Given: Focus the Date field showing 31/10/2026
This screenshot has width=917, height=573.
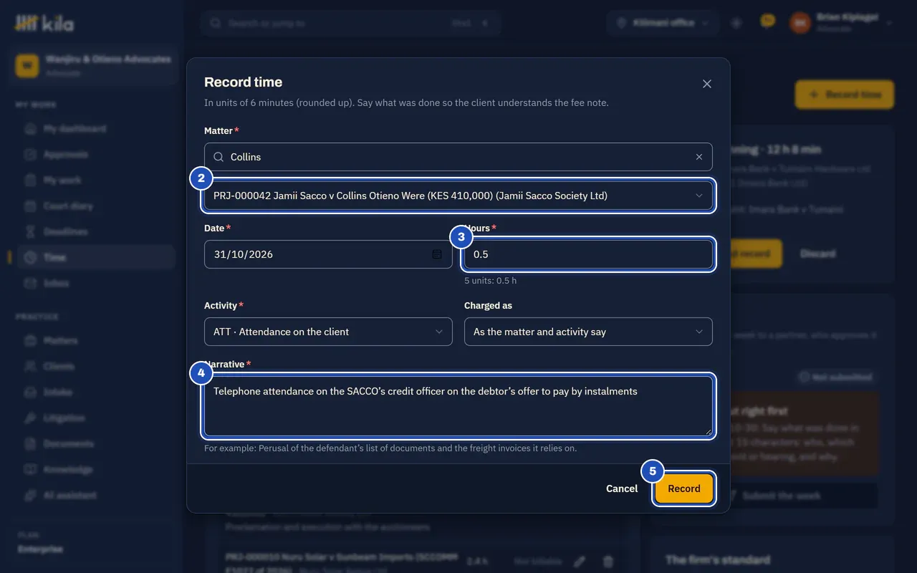Looking at the screenshot, I should point(328,254).
